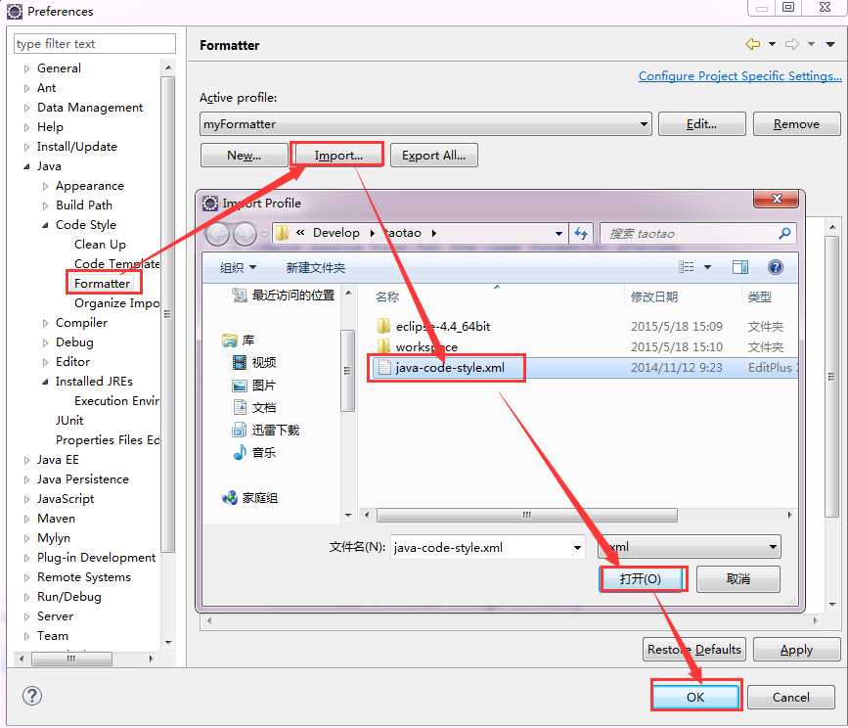Click the 打开(O) button
This screenshot has height=728, width=848.
pyautogui.click(x=641, y=578)
